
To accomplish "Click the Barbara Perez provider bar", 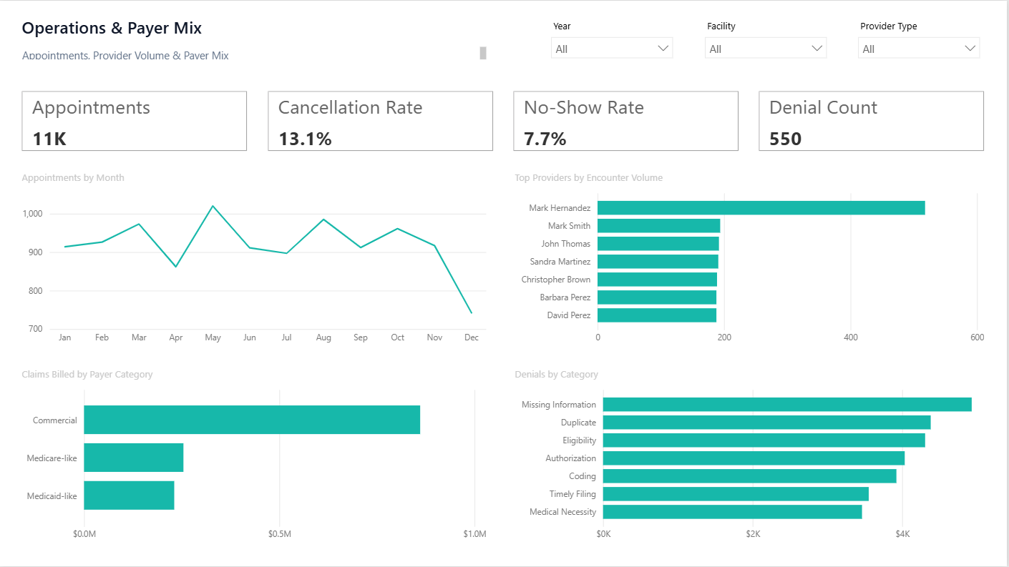I will (657, 297).
